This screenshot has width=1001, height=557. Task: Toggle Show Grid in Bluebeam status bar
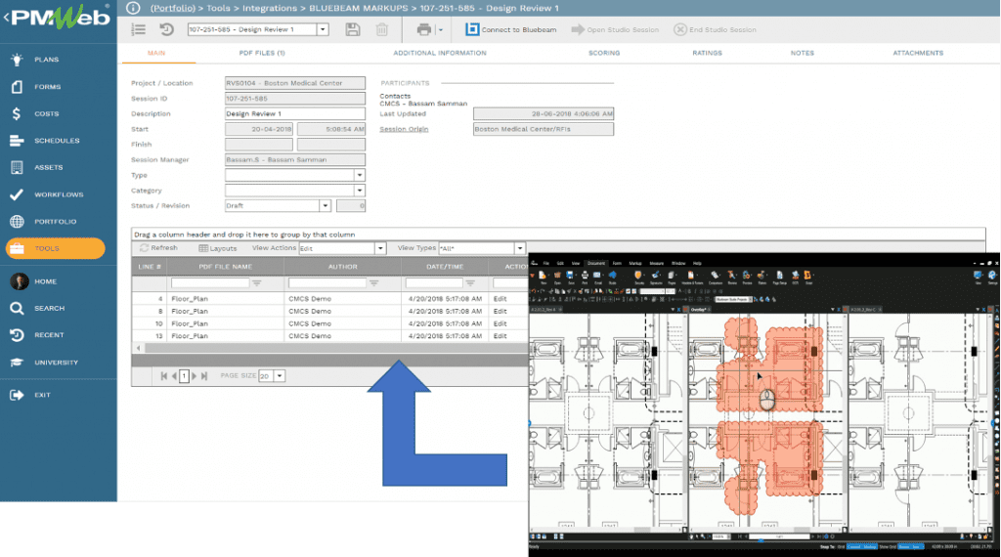pyautogui.click(x=888, y=547)
